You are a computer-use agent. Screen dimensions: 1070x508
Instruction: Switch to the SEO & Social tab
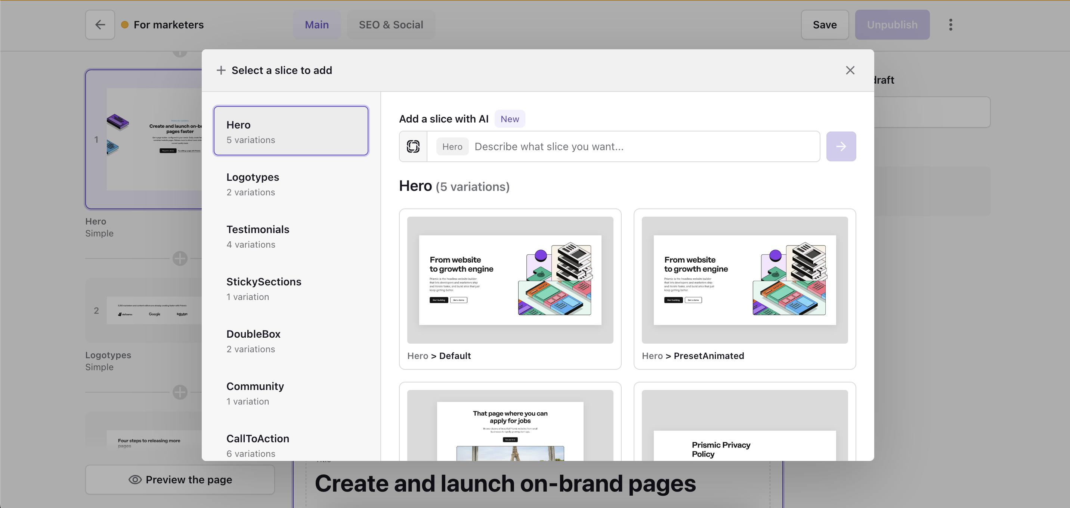point(391,25)
